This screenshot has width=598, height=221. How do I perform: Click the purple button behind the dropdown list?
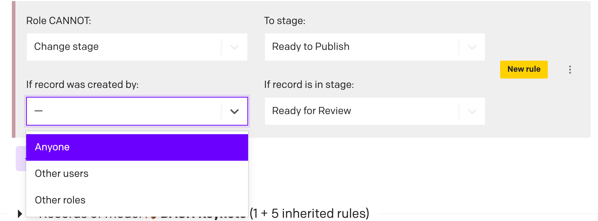click(x=20, y=159)
